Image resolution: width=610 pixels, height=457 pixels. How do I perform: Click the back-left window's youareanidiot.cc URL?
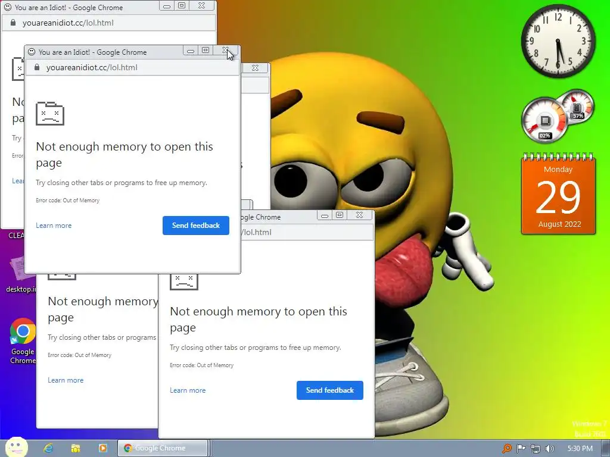click(x=68, y=23)
